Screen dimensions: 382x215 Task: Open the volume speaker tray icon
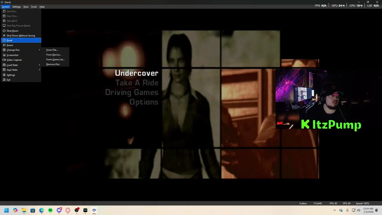tap(358, 210)
